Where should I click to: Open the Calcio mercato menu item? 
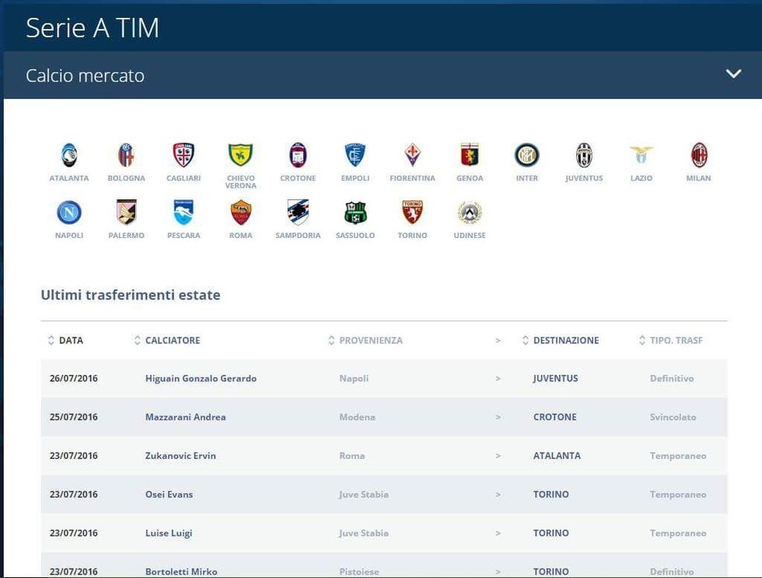click(x=85, y=75)
